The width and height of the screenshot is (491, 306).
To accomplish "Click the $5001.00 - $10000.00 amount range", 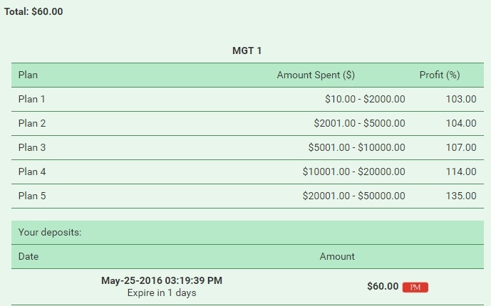I will [356, 147].
